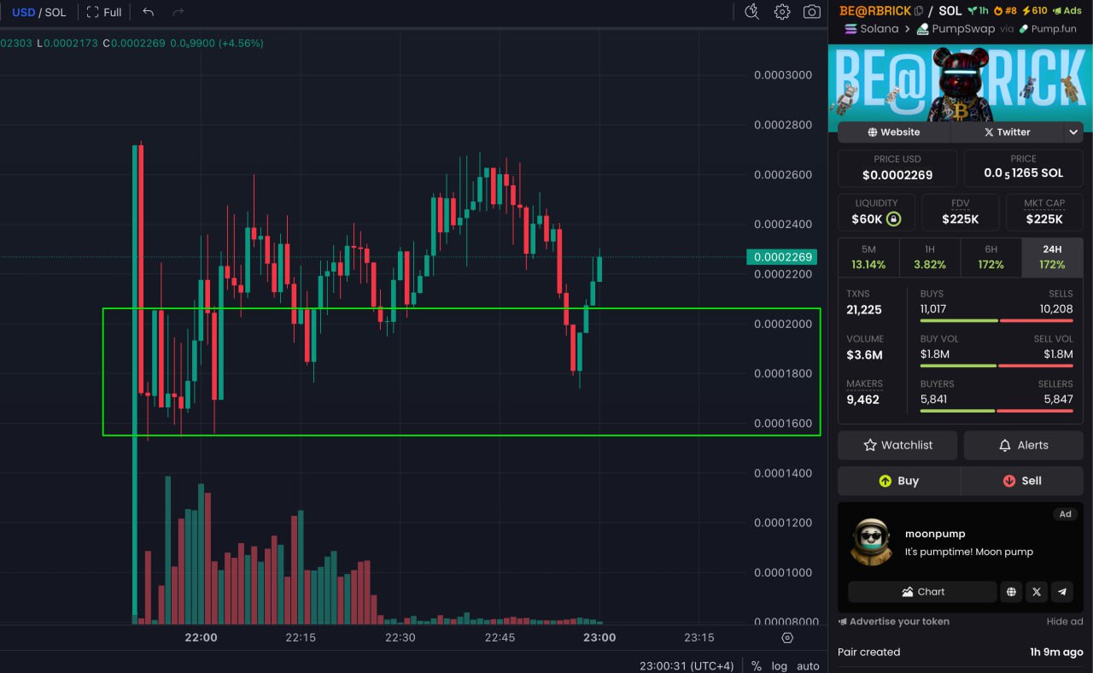The width and height of the screenshot is (1093, 673).
Task: Toggle log scale on chart
Action: click(780, 666)
